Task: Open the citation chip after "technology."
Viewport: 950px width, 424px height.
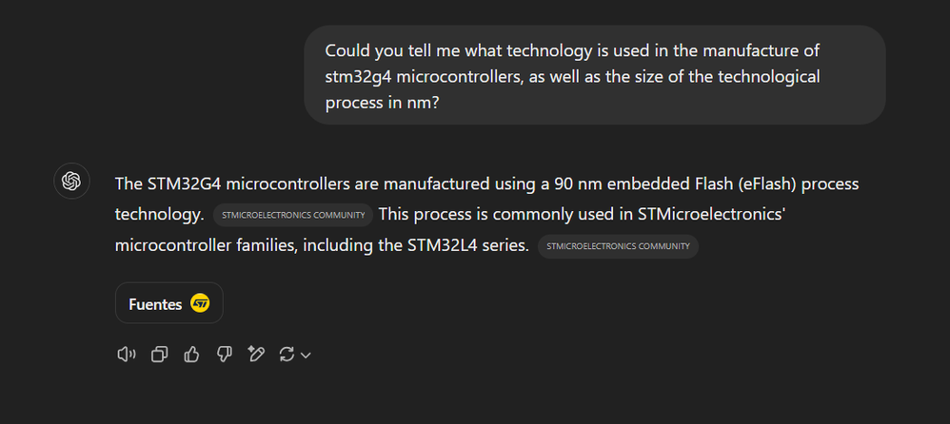Action: tap(292, 215)
